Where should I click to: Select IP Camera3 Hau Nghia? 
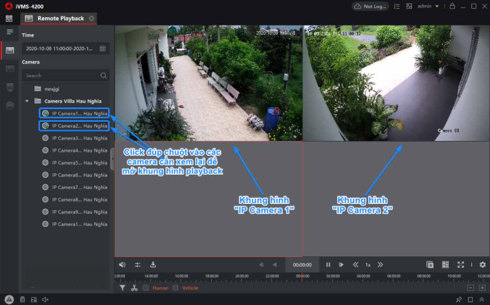coord(75,138)
